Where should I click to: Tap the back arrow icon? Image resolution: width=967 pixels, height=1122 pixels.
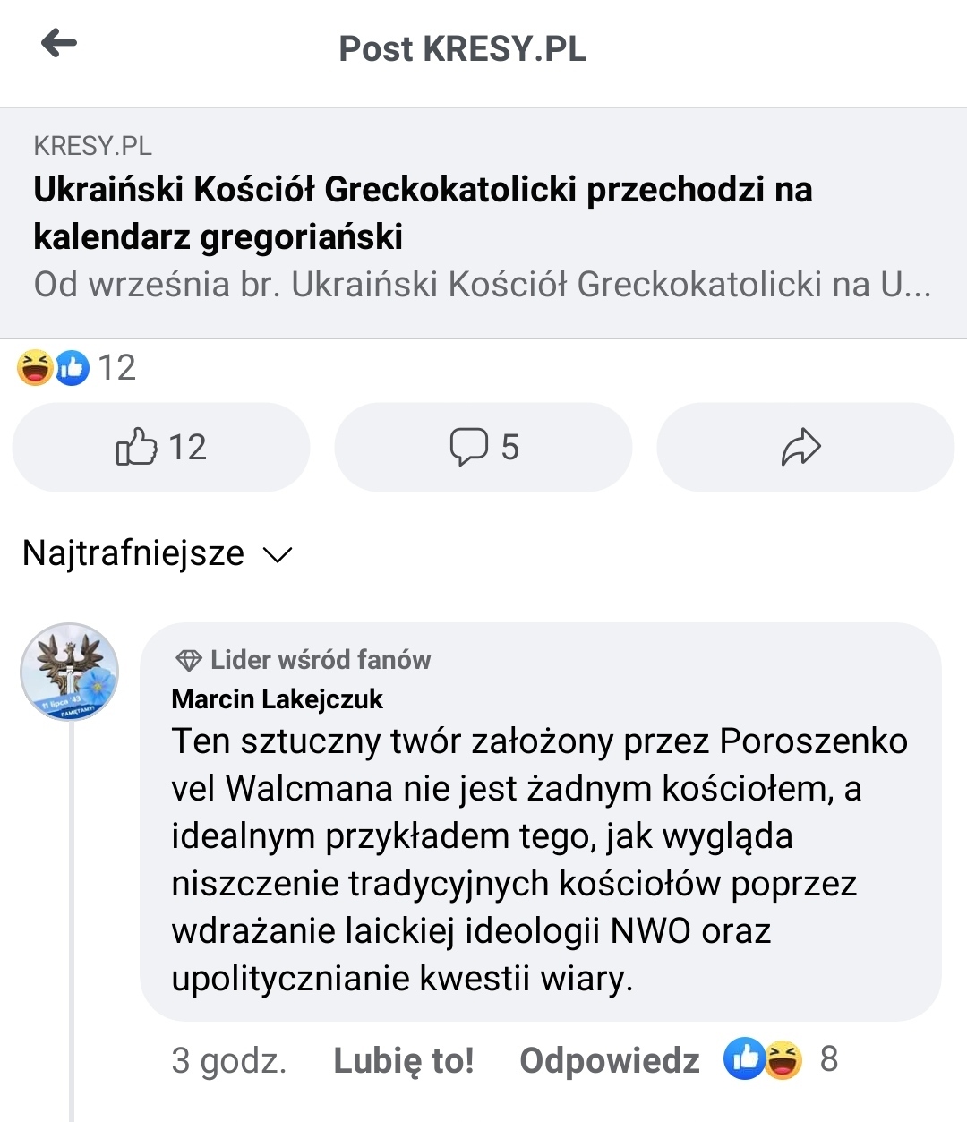pos(59,43)
